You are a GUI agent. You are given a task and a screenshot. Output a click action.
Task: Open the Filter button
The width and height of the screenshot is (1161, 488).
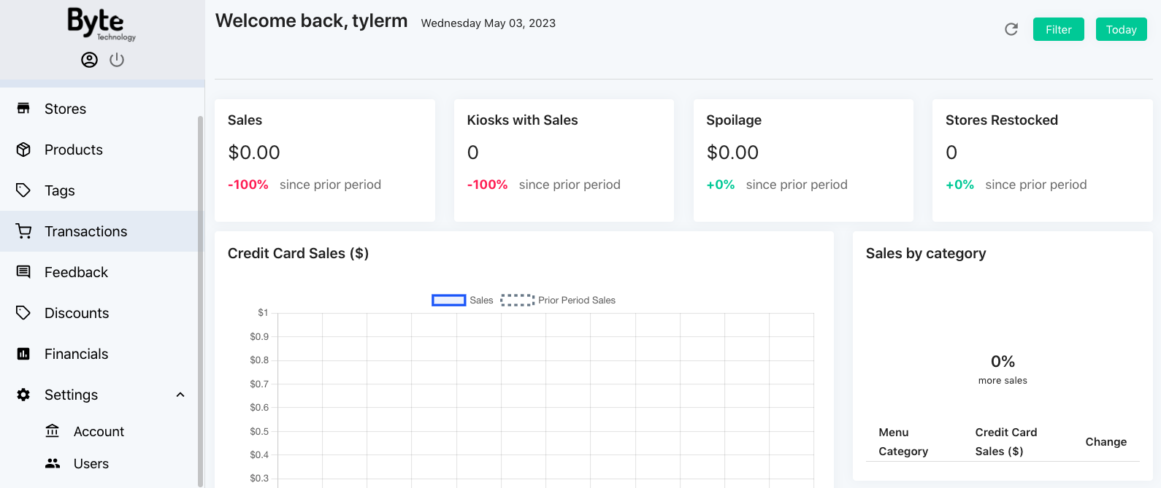point(1058,29)
